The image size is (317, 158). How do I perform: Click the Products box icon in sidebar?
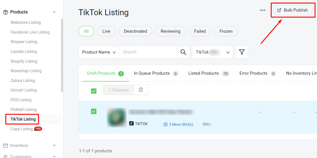pos(5,12)
